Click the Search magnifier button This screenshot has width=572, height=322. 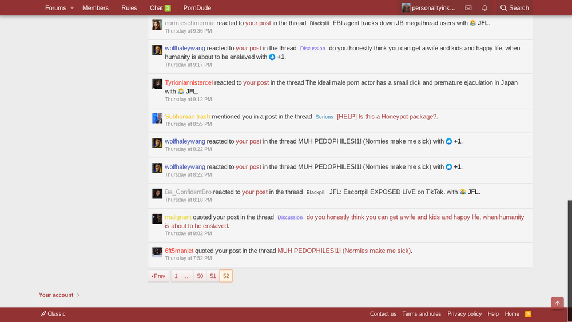point(514,7)
